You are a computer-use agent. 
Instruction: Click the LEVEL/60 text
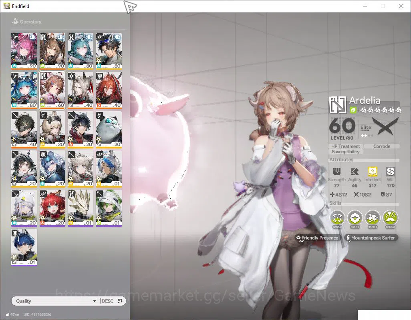[342, 138]
